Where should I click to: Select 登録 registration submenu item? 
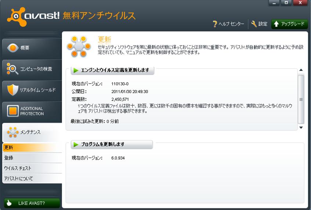coord(32,158)
